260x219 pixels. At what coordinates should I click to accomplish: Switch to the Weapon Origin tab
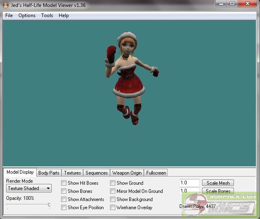click(x=127, y=173)
